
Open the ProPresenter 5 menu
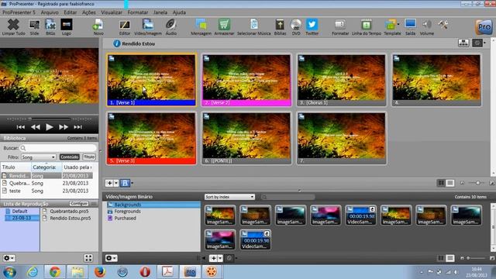(19, 12)
